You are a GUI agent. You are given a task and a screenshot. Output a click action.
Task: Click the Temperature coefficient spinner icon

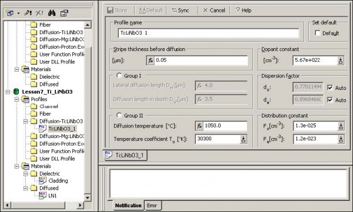coord(244,139)
